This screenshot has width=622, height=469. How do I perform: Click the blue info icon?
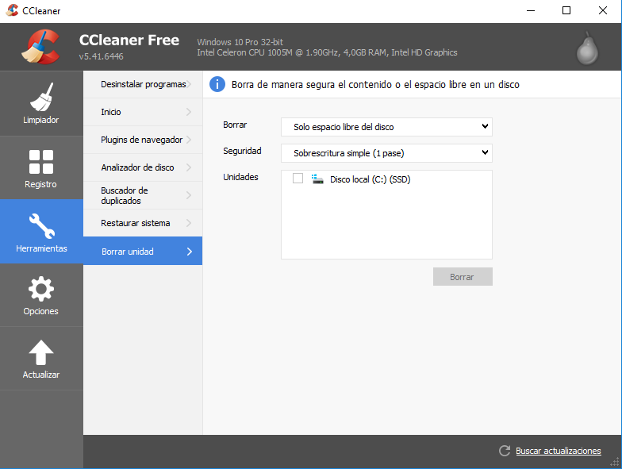(217, 84)
